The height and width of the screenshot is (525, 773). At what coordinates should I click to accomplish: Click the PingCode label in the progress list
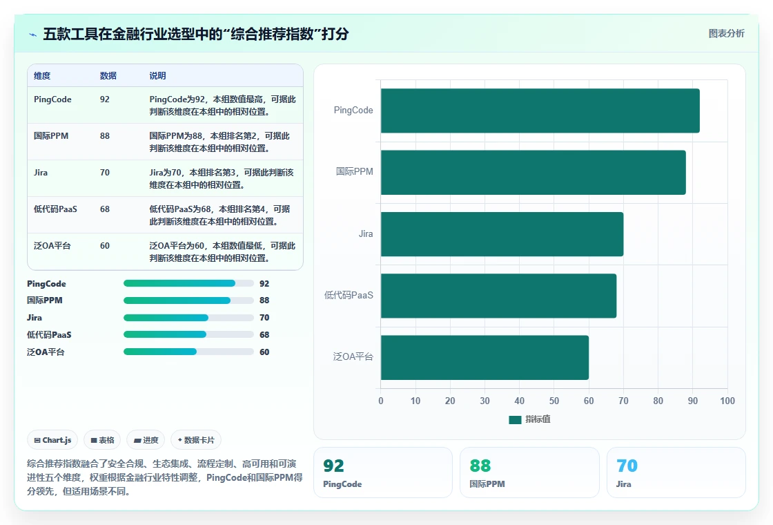pyautogui.click(x=46, y=284)
